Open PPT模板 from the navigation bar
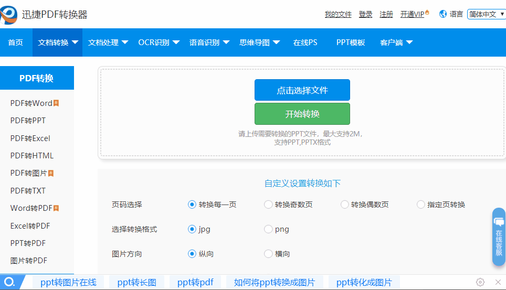The image size is (506, 290). pyautogui.click(x=351, y=42)
